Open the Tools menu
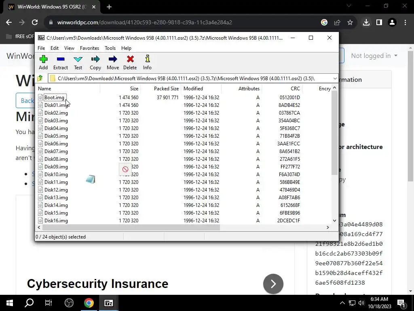 110,48
